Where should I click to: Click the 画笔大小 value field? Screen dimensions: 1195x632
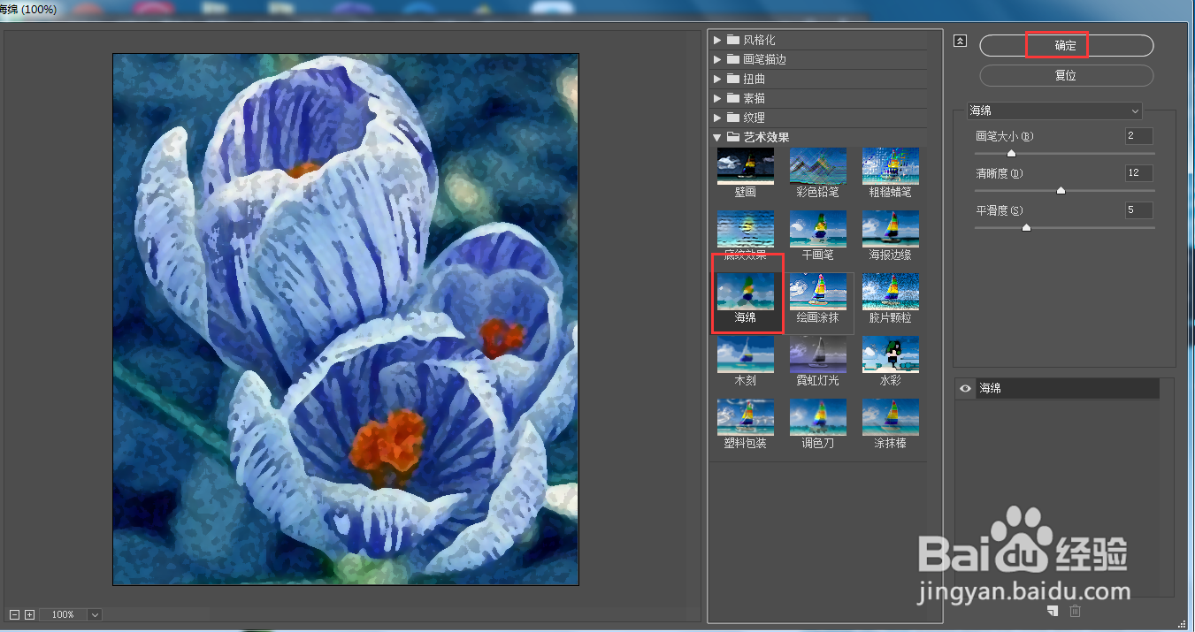(1139, 136)
